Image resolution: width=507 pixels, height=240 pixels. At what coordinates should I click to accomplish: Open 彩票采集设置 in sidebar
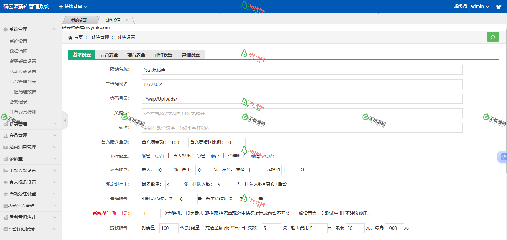click(x=23, y=61)
